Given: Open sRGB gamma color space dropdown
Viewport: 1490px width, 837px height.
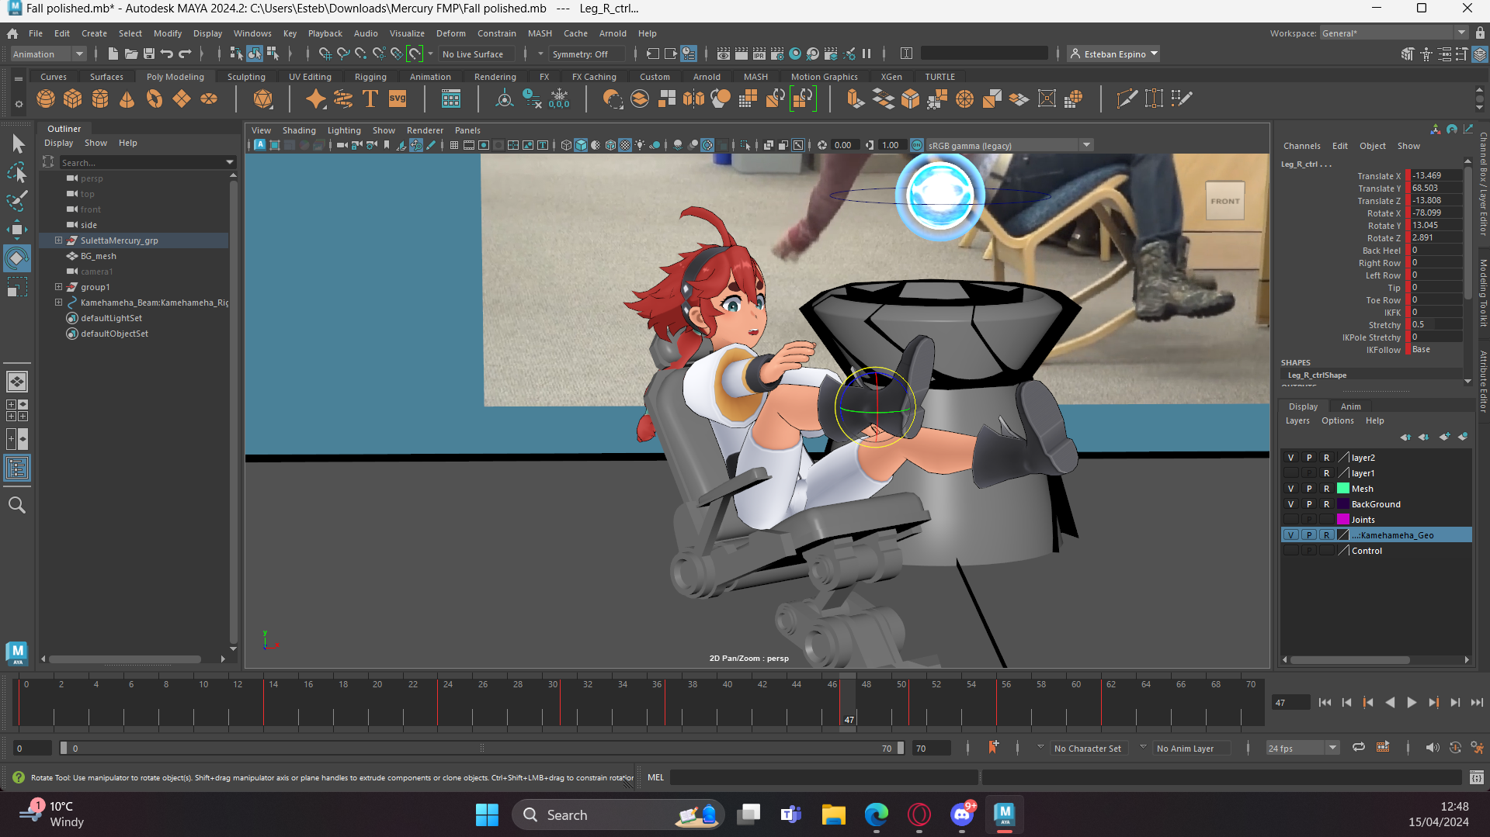Looking at the screenshot, I should point(1086,145).
